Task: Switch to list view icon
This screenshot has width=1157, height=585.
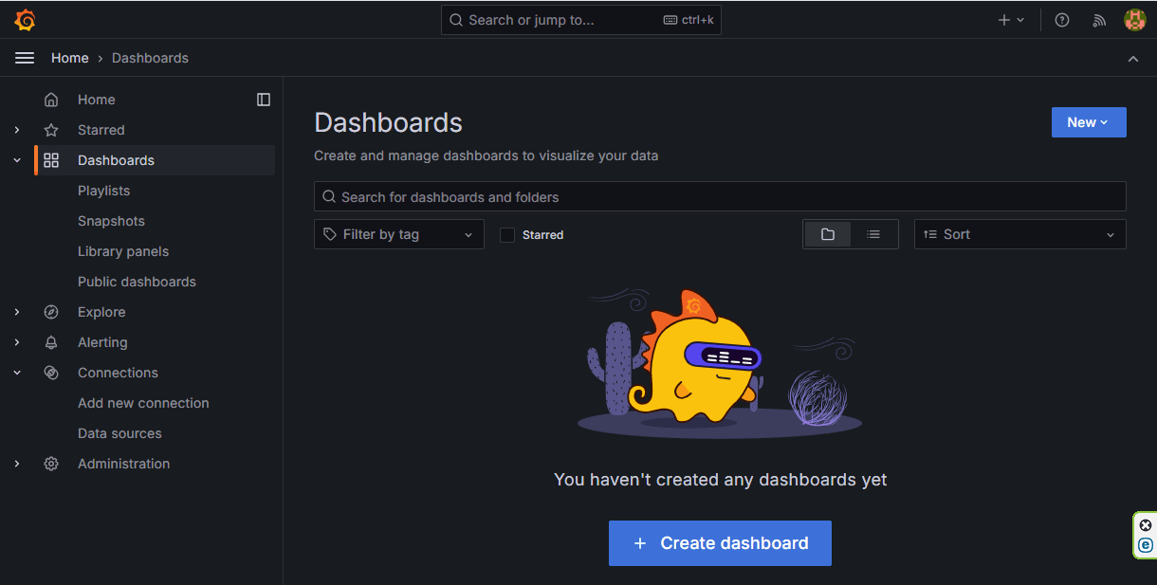Action: 873,234
